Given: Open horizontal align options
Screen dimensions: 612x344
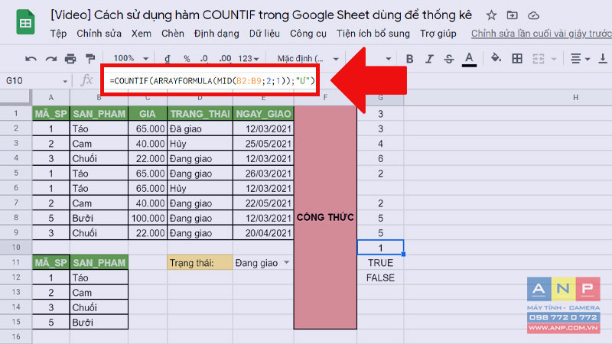Looking at the screenshot, I should click(x=580, y=59).
